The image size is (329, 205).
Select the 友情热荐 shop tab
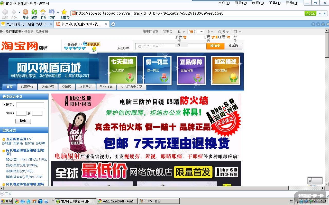pyautogui.click(x=86, y=87)
